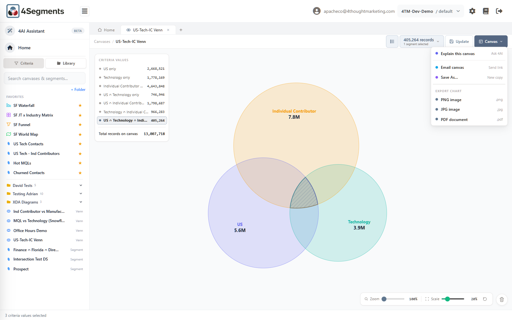Image resolution: width=512 pixels, height=320 pixels.
Task: Click the Update button
Action: 459,42
